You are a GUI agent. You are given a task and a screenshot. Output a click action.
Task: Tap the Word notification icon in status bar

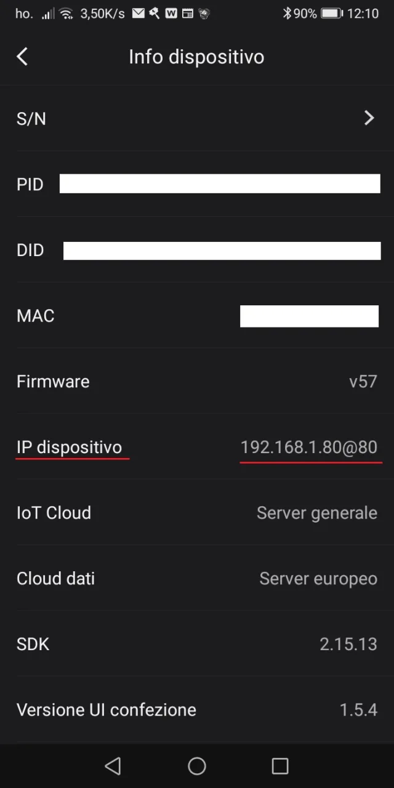coord(171,13)
